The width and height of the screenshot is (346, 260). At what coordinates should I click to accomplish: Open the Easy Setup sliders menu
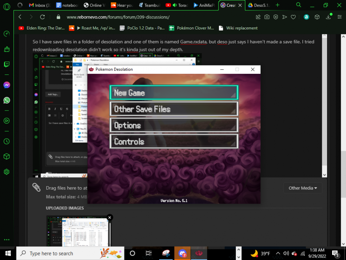[x=340, y=17]
